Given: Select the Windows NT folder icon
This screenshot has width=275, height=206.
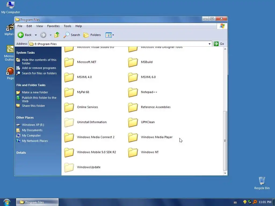Looking at the screenshot, I should (x=133, y=153).
